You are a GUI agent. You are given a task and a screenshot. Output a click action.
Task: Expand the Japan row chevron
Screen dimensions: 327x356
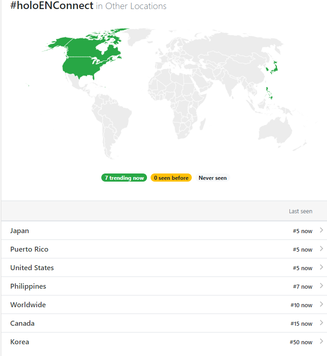click(x=321, y=230)
